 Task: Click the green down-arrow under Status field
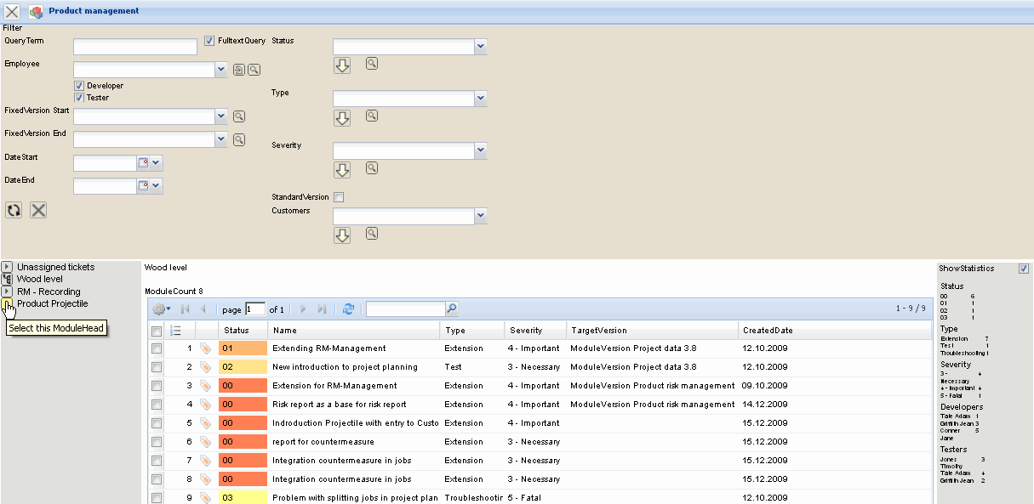(x=341, y=64)
